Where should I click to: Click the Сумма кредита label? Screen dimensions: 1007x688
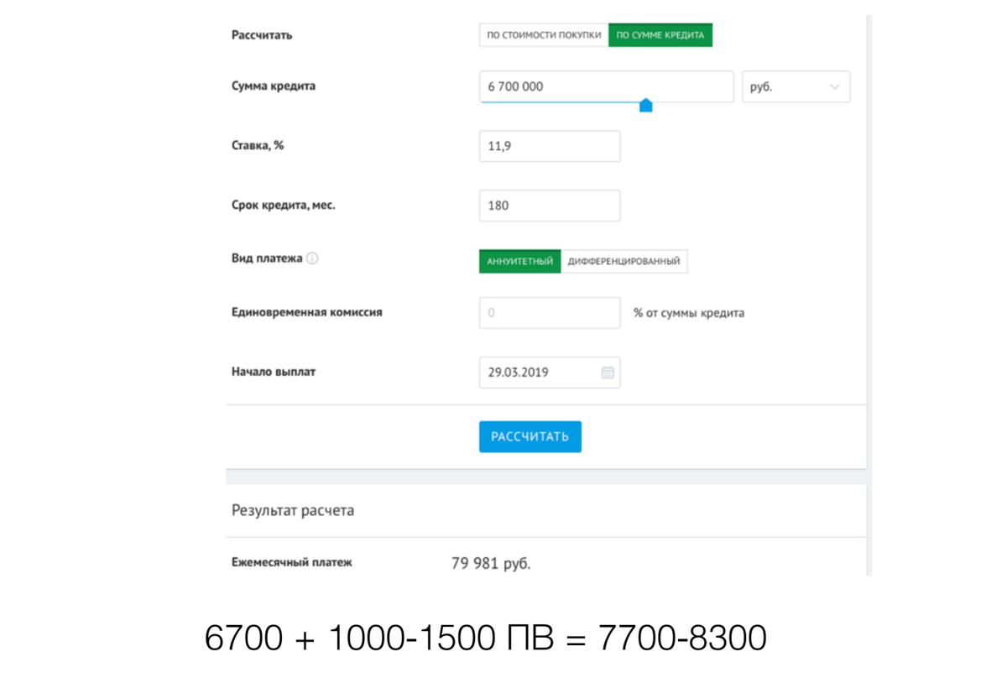(x=274, y=86)
